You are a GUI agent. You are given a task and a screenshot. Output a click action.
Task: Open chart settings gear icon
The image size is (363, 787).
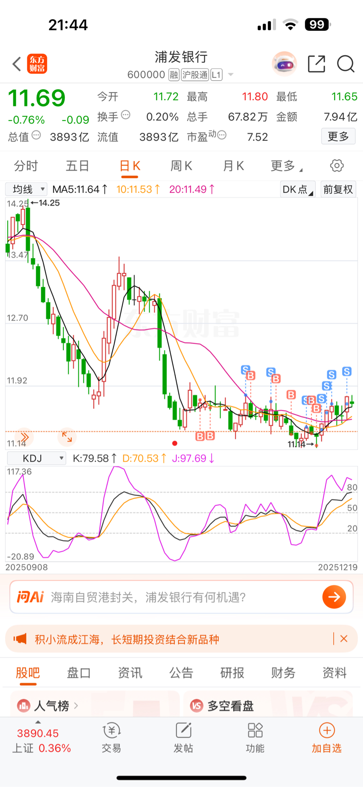[337, 166]
